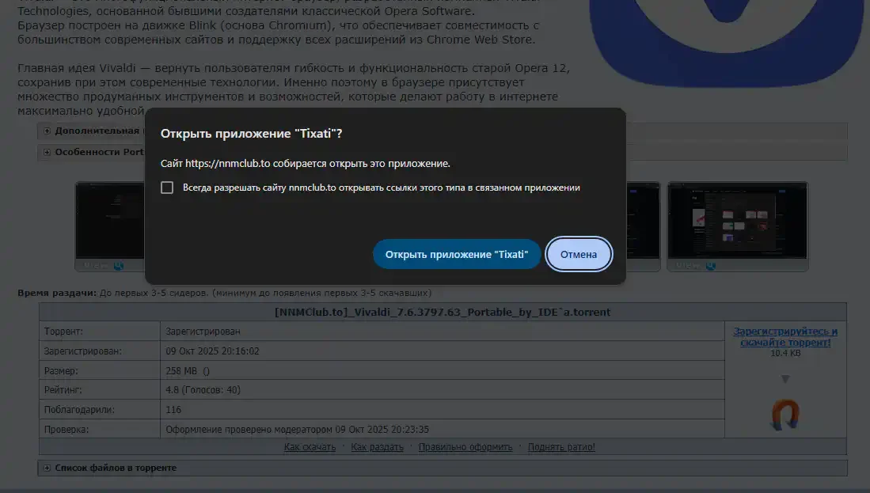Click the thanks count '116'
Screen dimensions: 870x493
pos(173,410)
